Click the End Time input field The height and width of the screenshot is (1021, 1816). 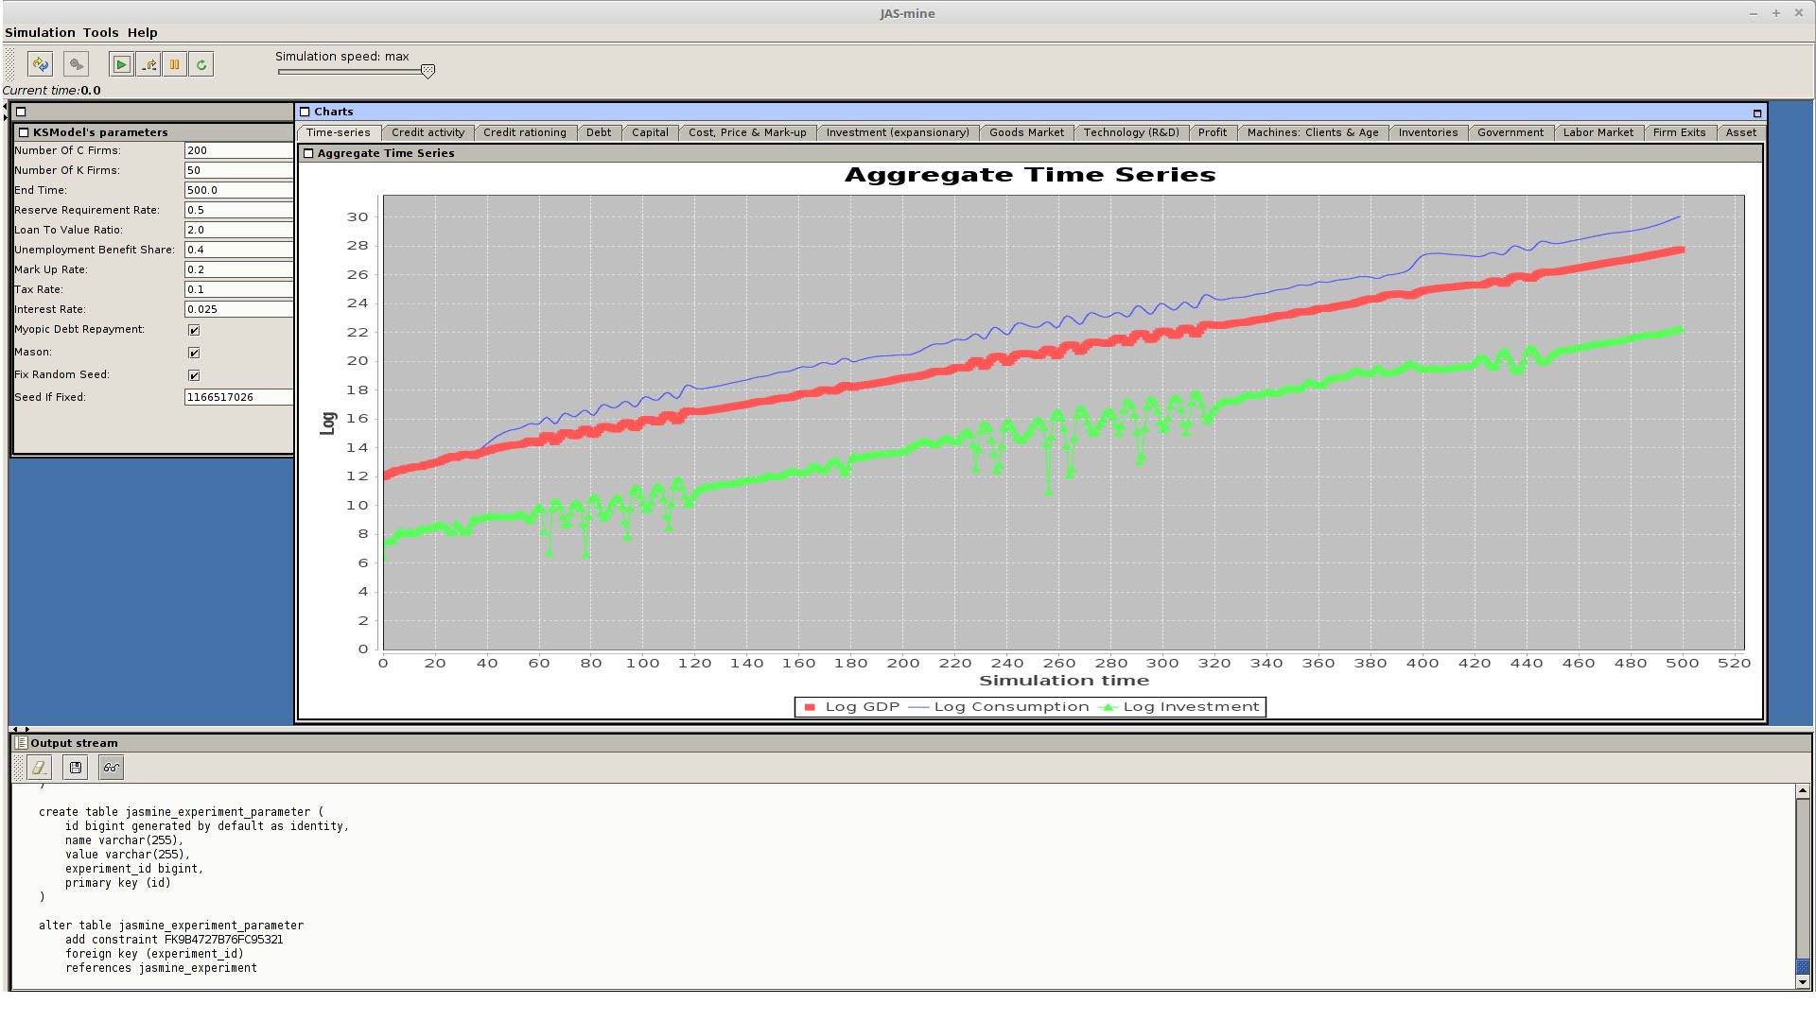coord(237,190)
